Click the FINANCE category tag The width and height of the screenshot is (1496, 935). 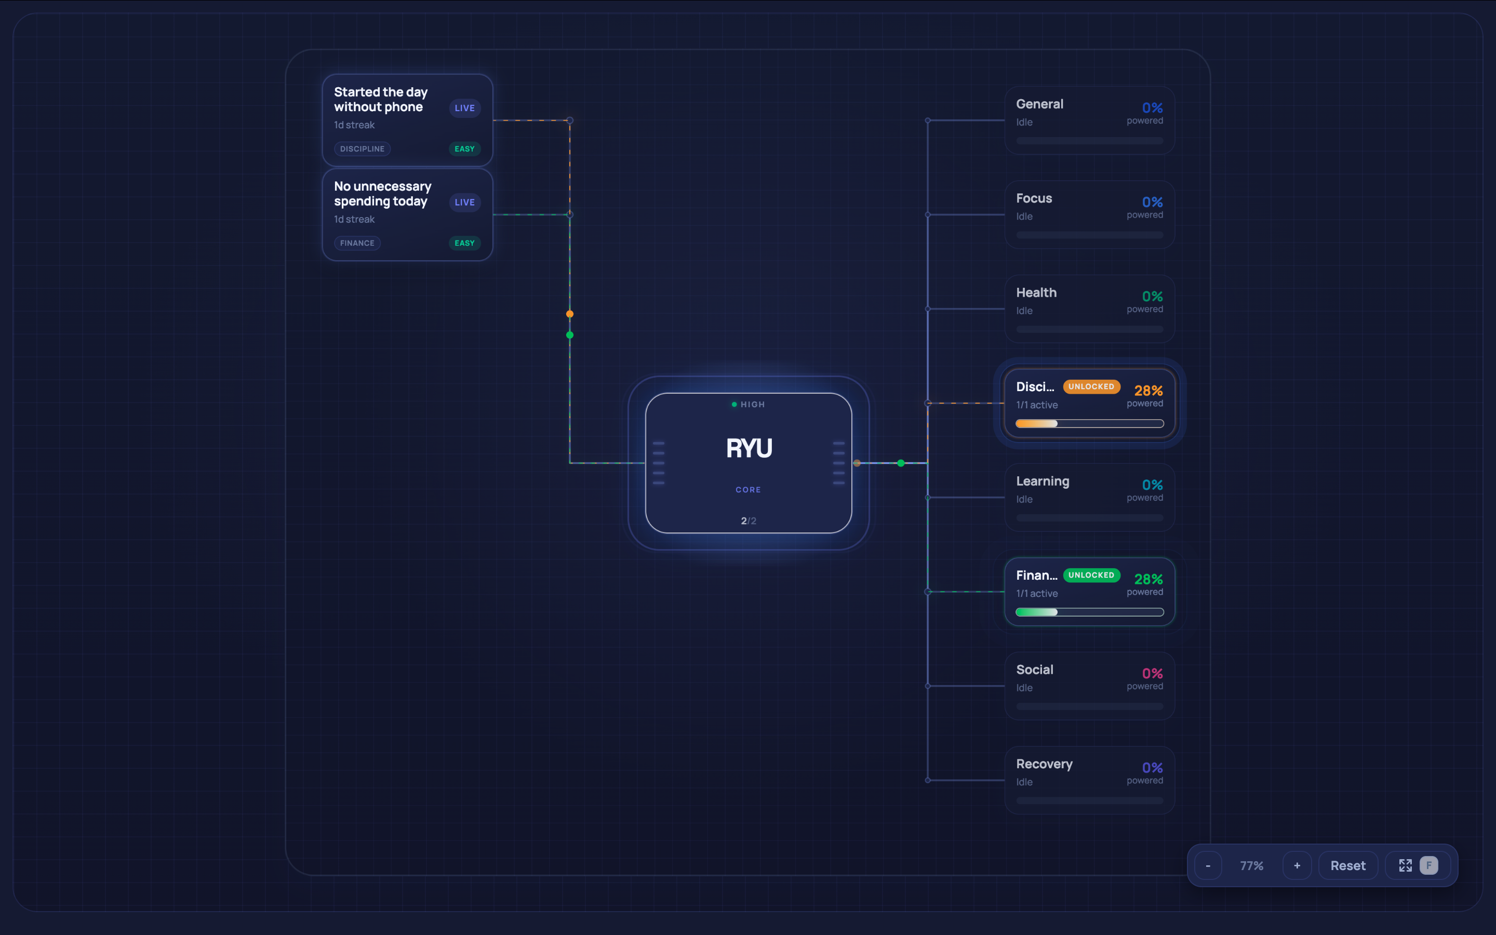[x=357, y=243]
